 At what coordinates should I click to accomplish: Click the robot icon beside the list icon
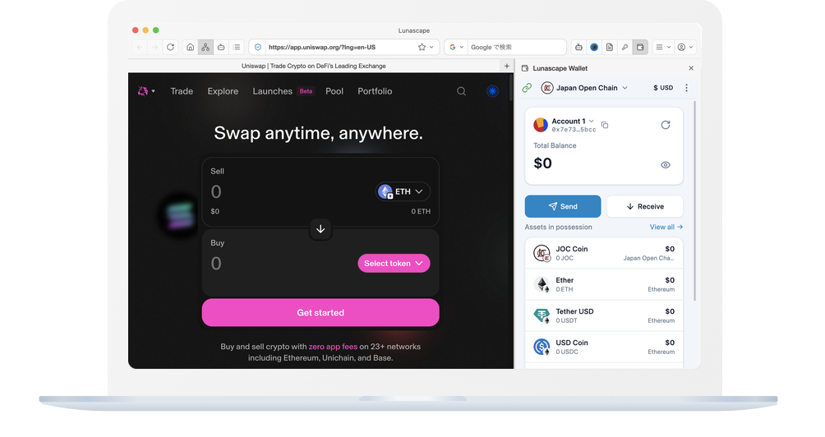click(x=222, y=48)
